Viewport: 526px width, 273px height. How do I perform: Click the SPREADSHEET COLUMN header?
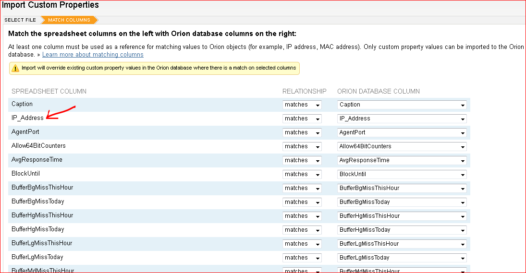pos(49,91)
